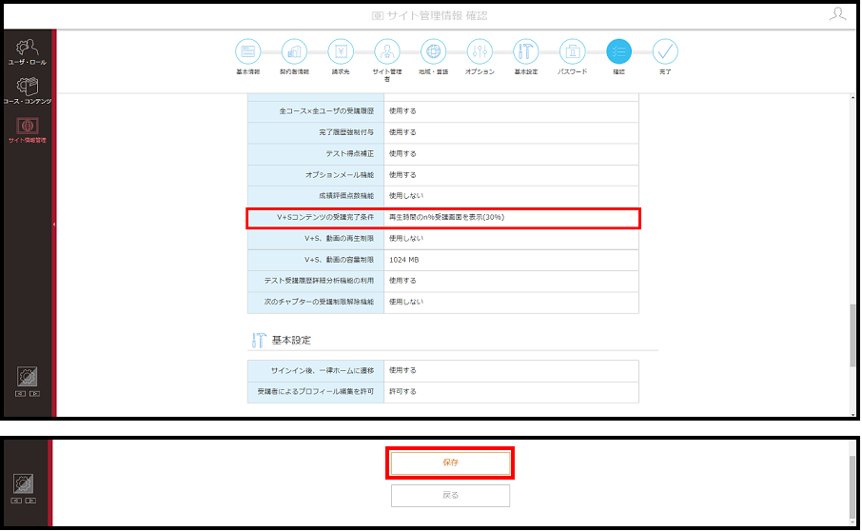This screenshot has height=531, width=862.
Task: Click the 受講者によるプロフィール編集を許可 label
Action: (316, 392)
